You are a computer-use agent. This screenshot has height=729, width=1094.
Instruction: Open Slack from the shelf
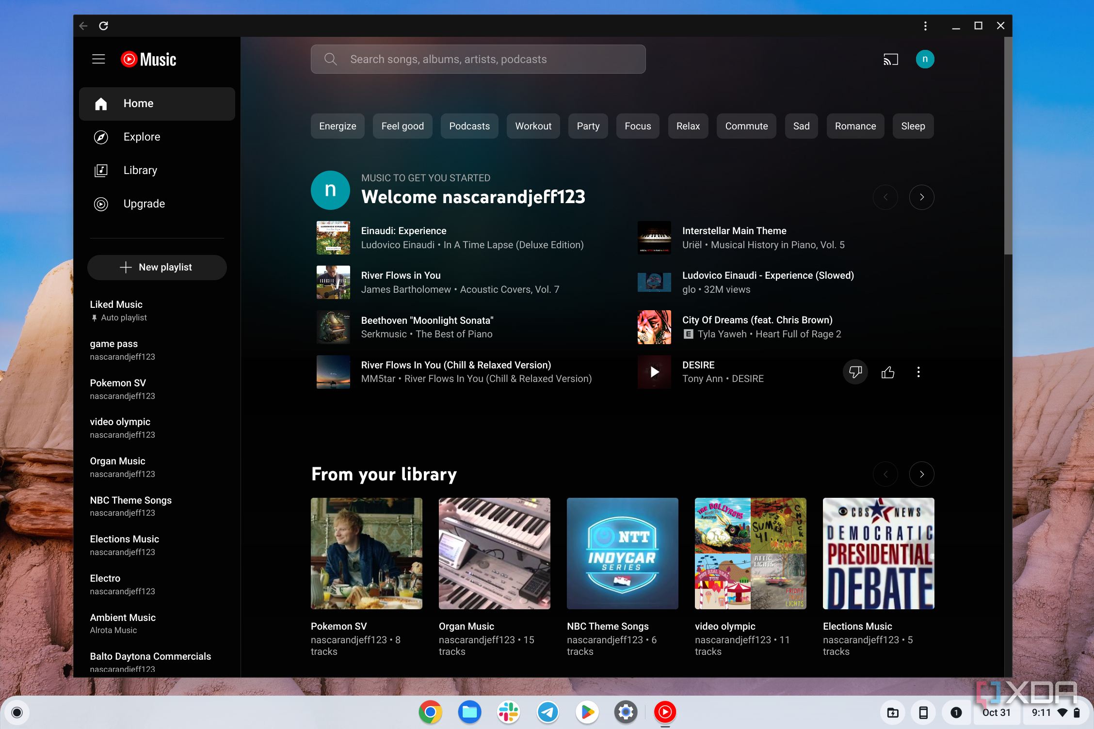point(509,712)
